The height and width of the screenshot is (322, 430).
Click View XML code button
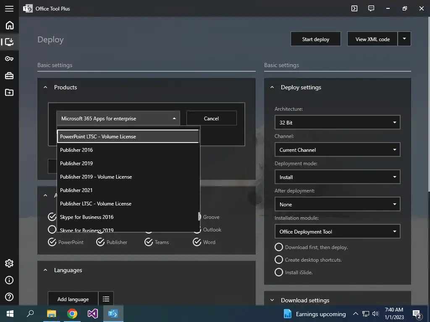pos(372,39)
